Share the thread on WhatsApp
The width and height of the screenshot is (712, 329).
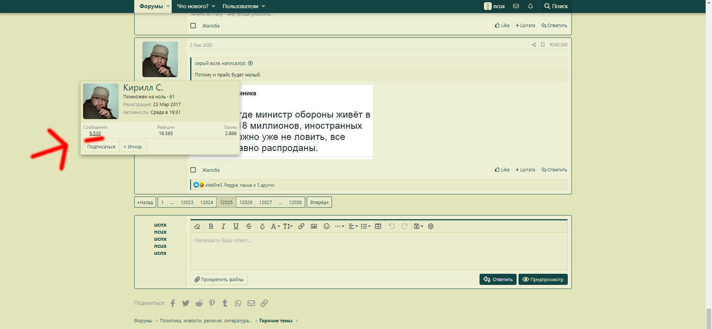coord(238,303)
